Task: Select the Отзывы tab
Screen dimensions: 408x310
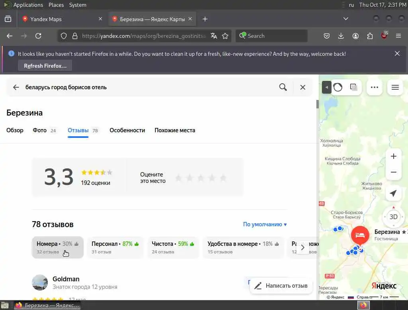Action: [x=83, y=130]
